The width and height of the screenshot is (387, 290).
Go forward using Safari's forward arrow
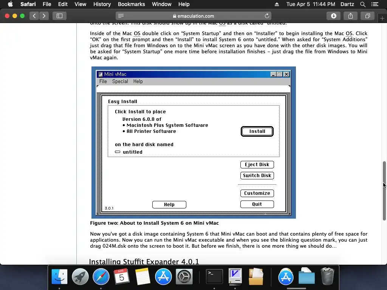click(x=44, y=16)
